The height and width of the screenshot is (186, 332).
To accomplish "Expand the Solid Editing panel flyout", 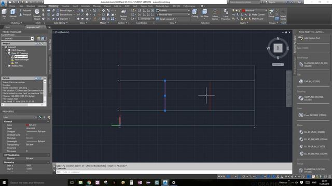I will [60, 23].
